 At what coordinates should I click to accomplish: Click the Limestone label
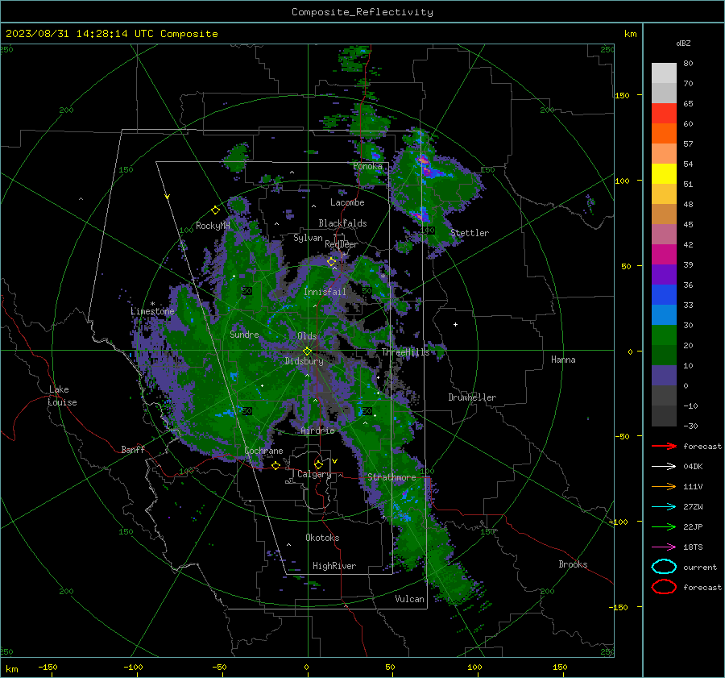[x=152, y=311]
